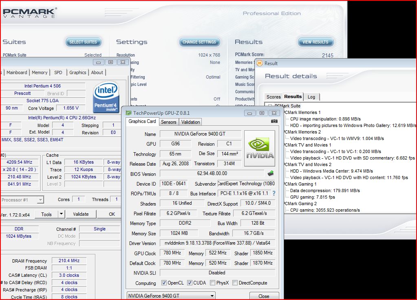Viewport: 417px width, 300px height.
Task: Click the Bus Interface question mark icon
Action: point(274,193)
